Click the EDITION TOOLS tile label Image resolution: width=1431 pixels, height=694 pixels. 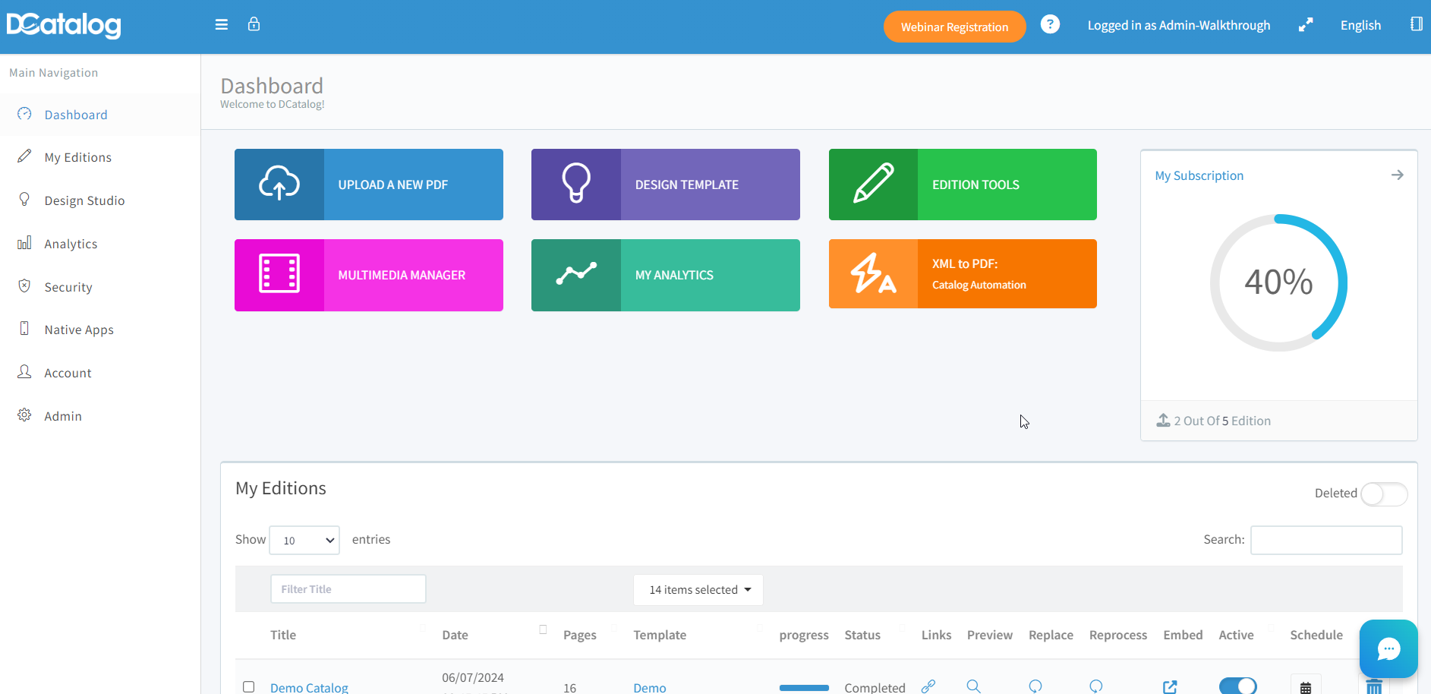click(976, 185)
